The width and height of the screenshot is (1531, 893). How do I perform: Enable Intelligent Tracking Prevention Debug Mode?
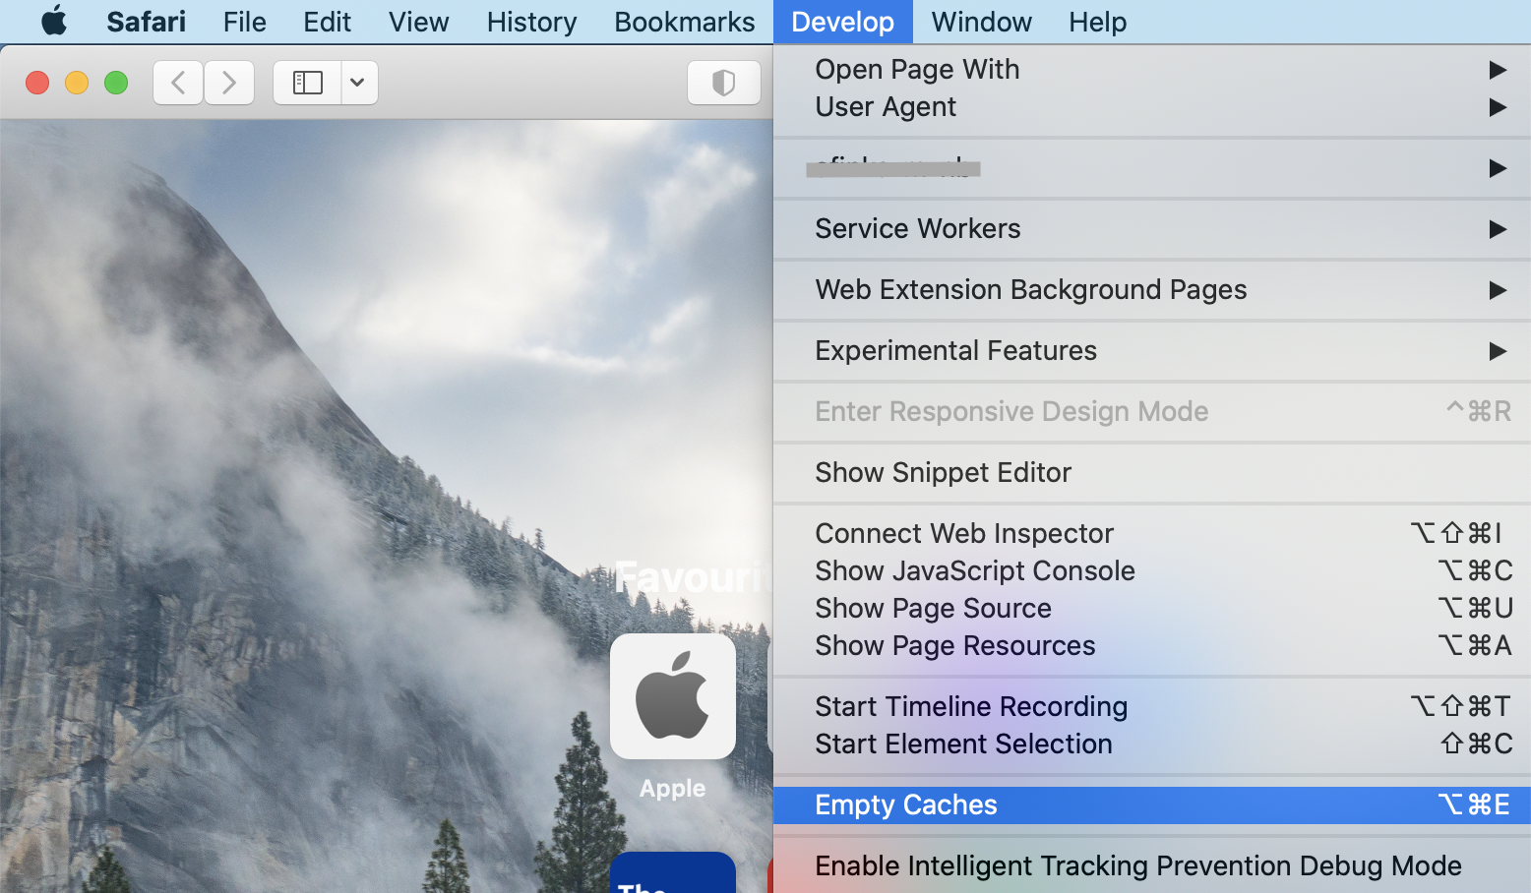[x=1152, y=866]
